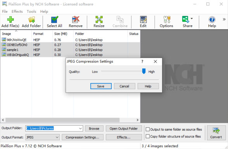Select the 96hJVoWwQE image file icon
This screenshot has width=228, height=149.
tap(4, 40)
